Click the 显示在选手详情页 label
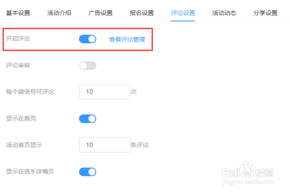The image size is (290, 192). coord(30,172)
